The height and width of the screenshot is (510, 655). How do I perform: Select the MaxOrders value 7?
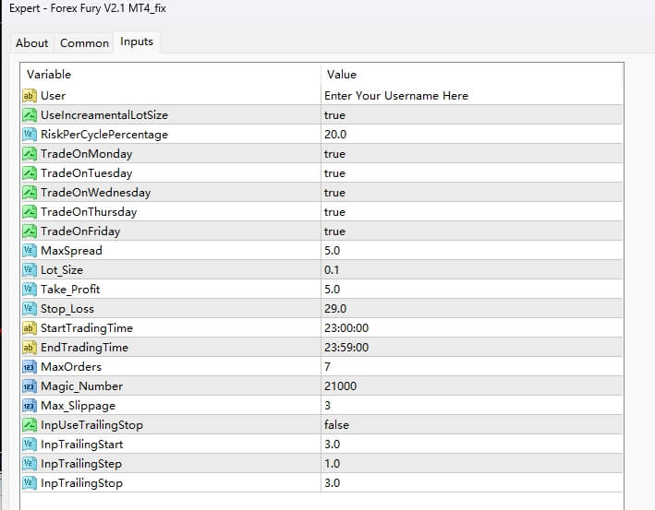(327, 367)
